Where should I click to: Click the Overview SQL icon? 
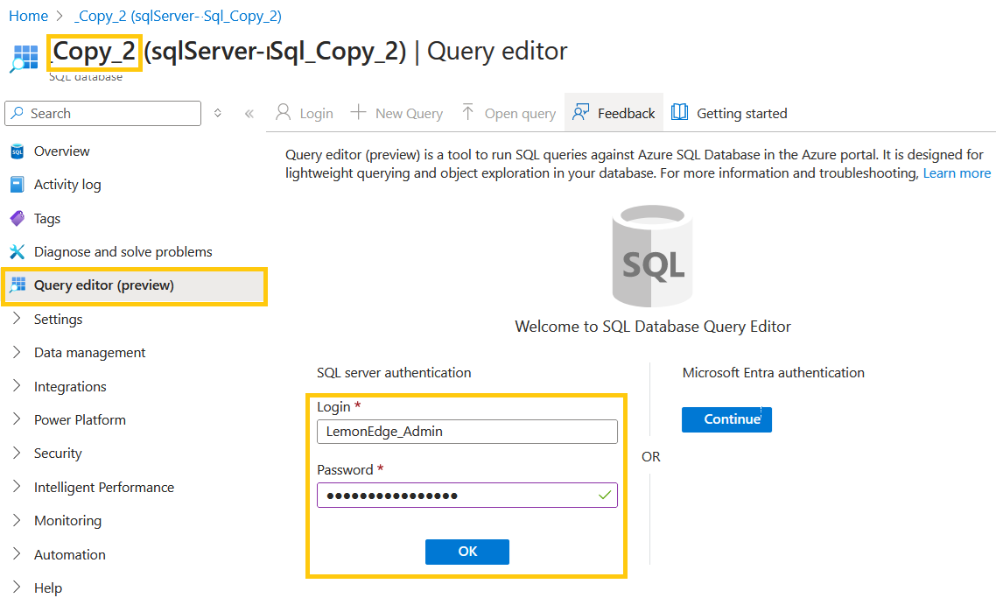tap(18, 151)
